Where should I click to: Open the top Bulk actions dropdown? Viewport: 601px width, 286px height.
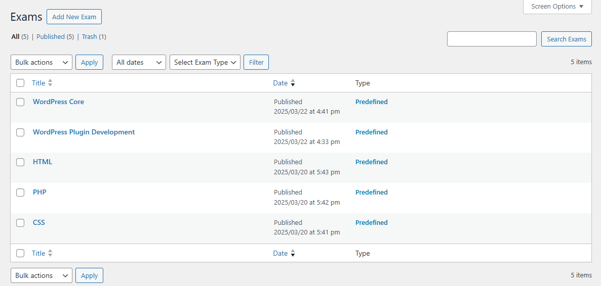(42, 62)
